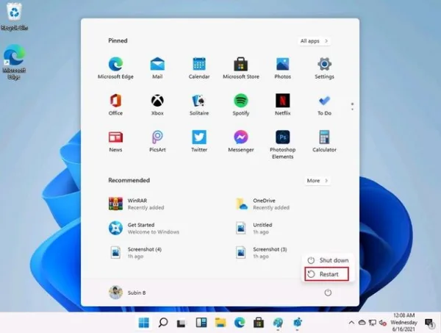Screen dimensions: 441x333
Task: Launch Messenger from pinned apps
Action: pyautogui.click(x=241, y=141)
